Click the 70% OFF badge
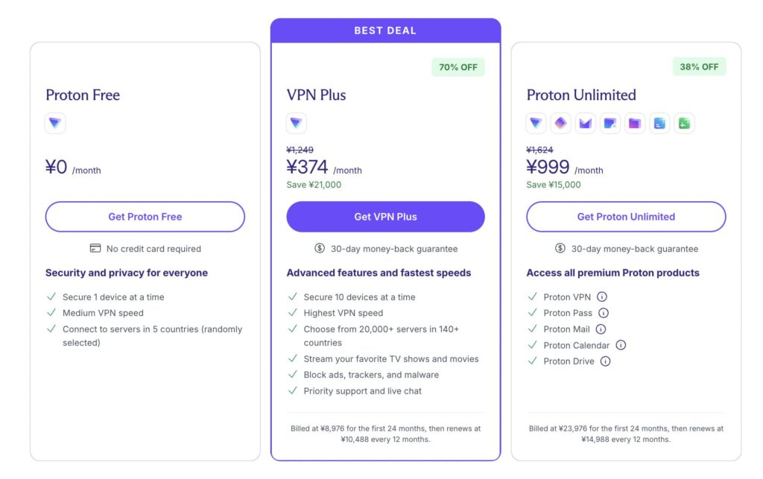The width and height of the screenshot is (763, 479). pos(458,67)
